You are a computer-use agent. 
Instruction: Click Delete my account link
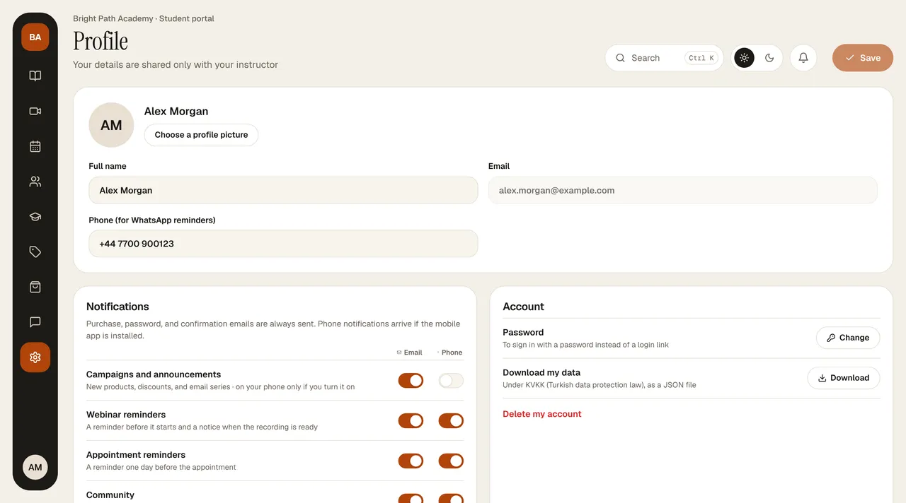point(542,414)
